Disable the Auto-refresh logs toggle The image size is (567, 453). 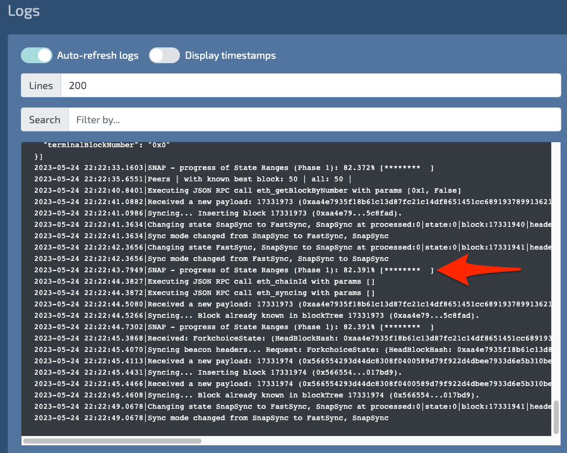36,56
